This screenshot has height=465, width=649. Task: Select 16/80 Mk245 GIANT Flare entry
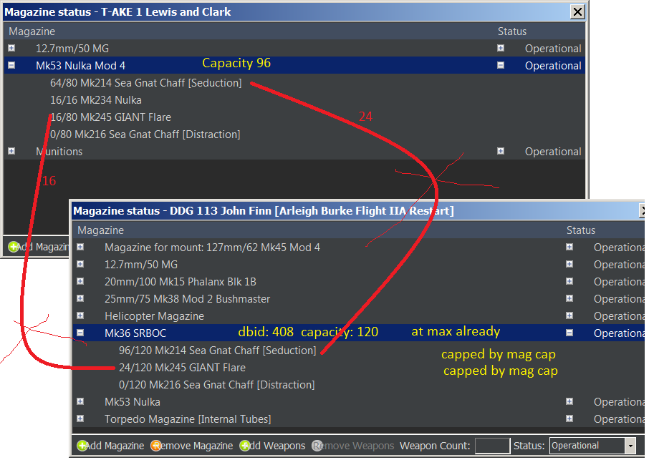pyautogui.click(x=110, y=117)
